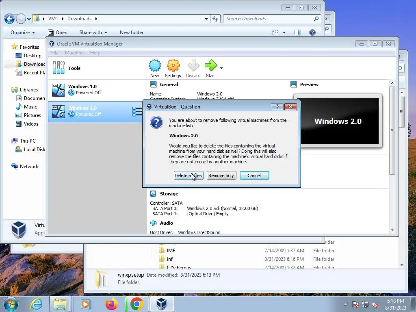Image resolution: width=416 pixels, height=312 pixels.
Task: Open the Settings gear icon in VirtualBox
Action: point(173,68)
